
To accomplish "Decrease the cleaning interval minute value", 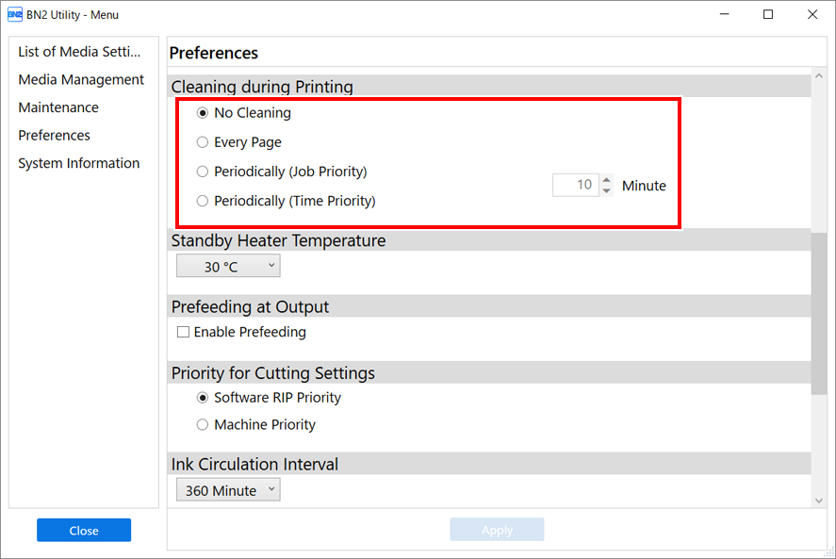I will click(606, 191).
